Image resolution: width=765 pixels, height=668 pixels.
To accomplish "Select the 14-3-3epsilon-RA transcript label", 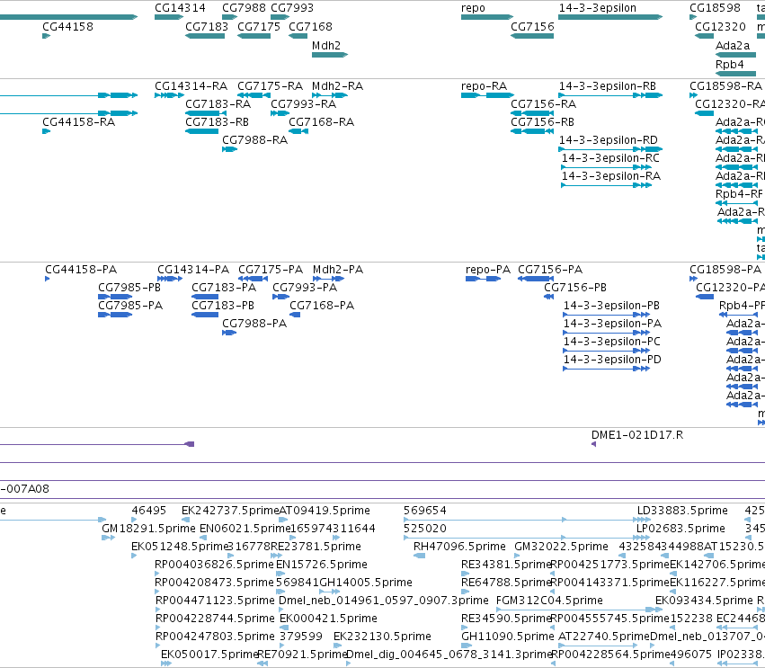I will [x=611, y=176].
